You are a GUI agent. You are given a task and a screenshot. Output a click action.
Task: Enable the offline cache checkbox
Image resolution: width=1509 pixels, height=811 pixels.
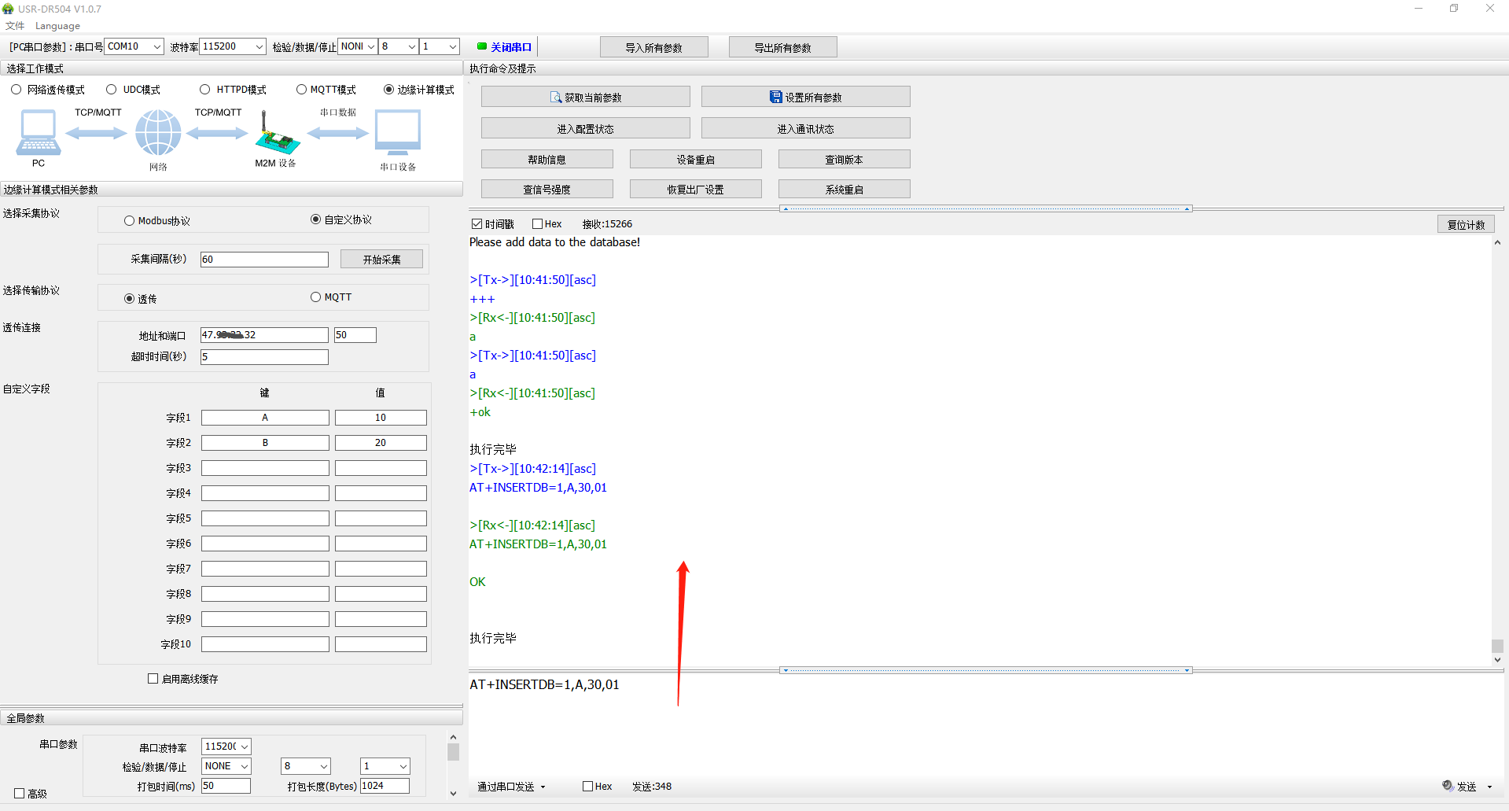tap(153, 679)
